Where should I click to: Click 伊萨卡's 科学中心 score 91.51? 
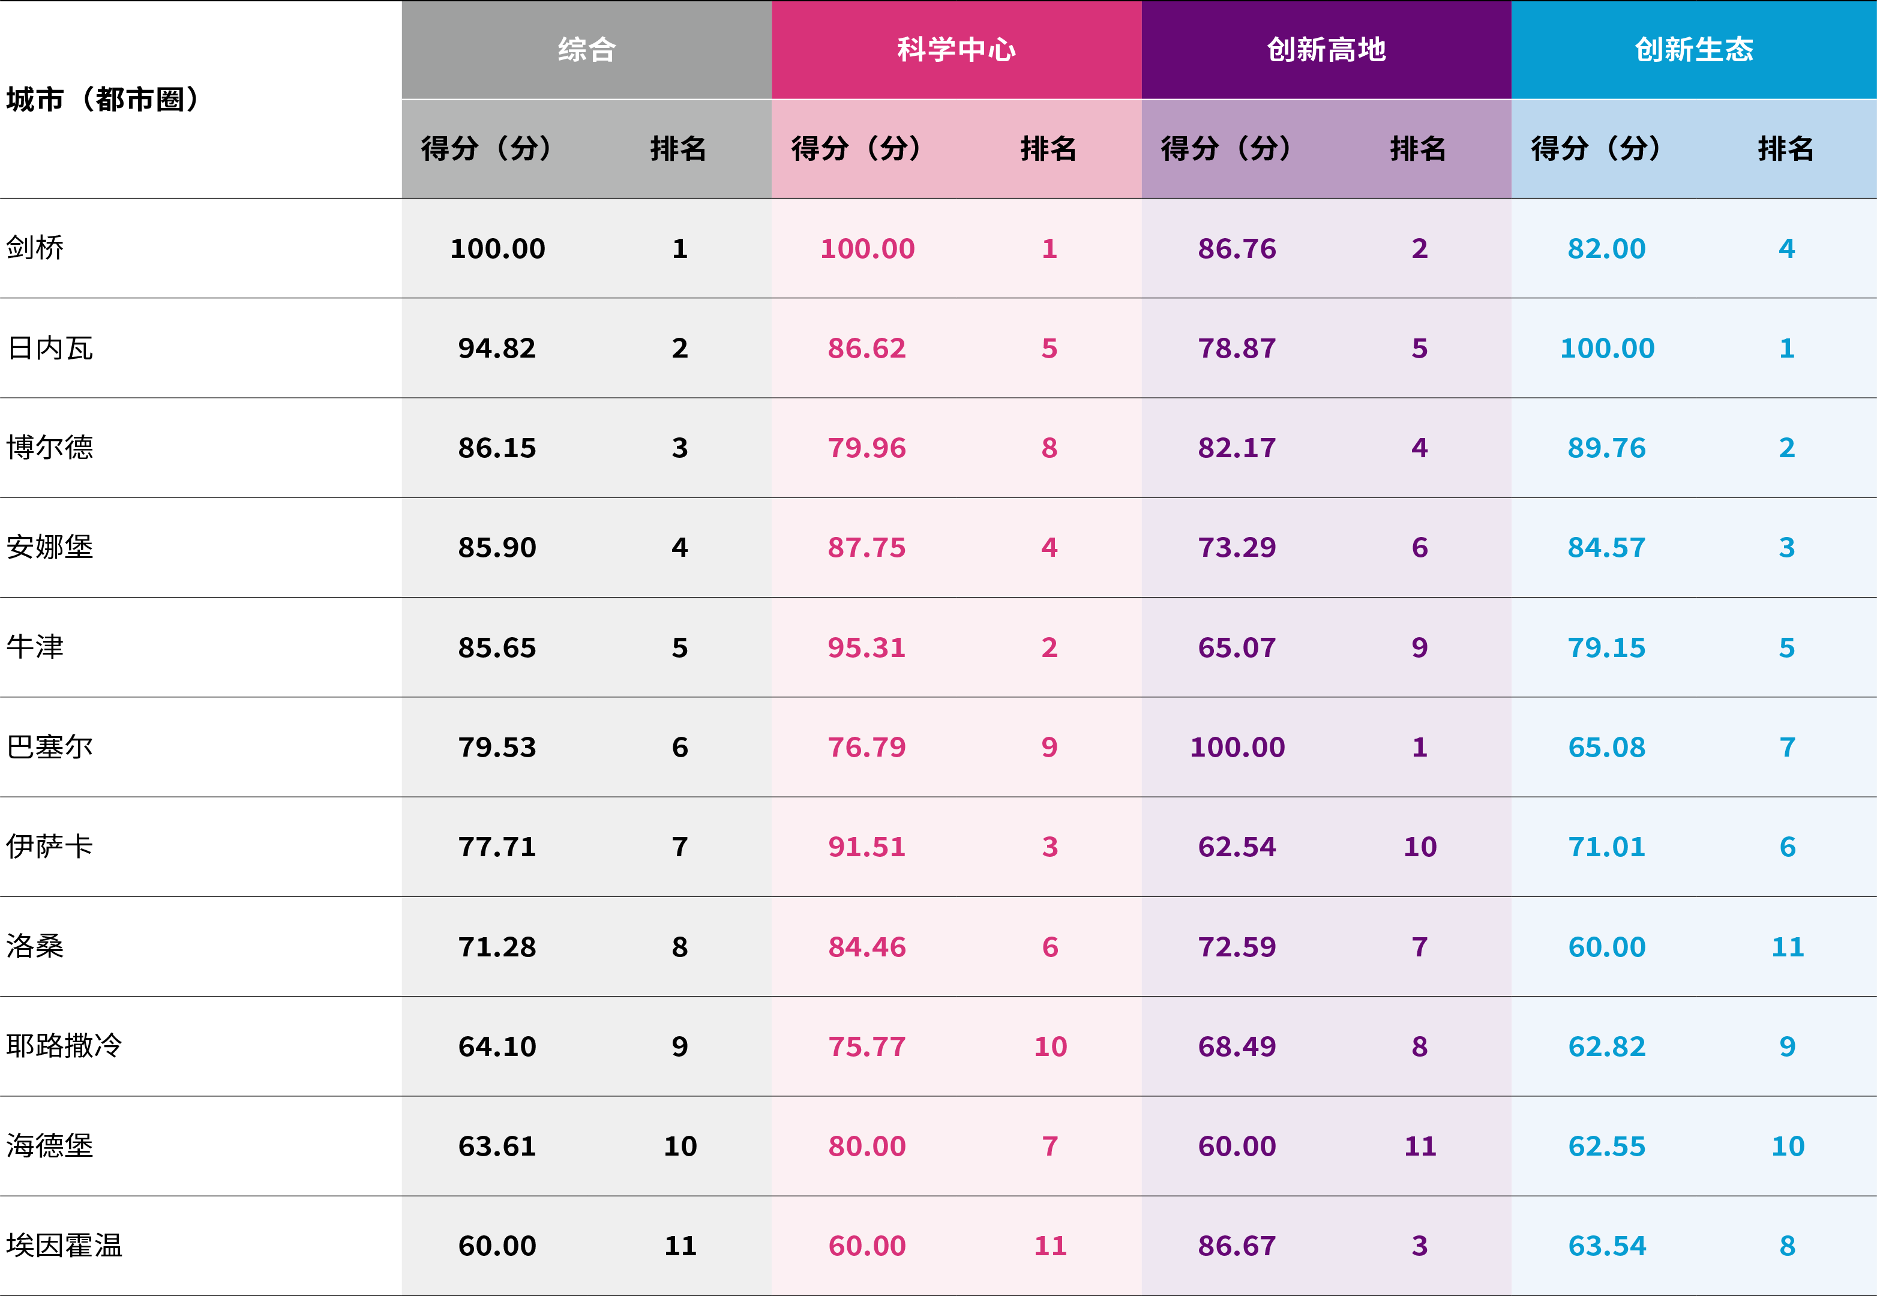click(x=866, y=848)
